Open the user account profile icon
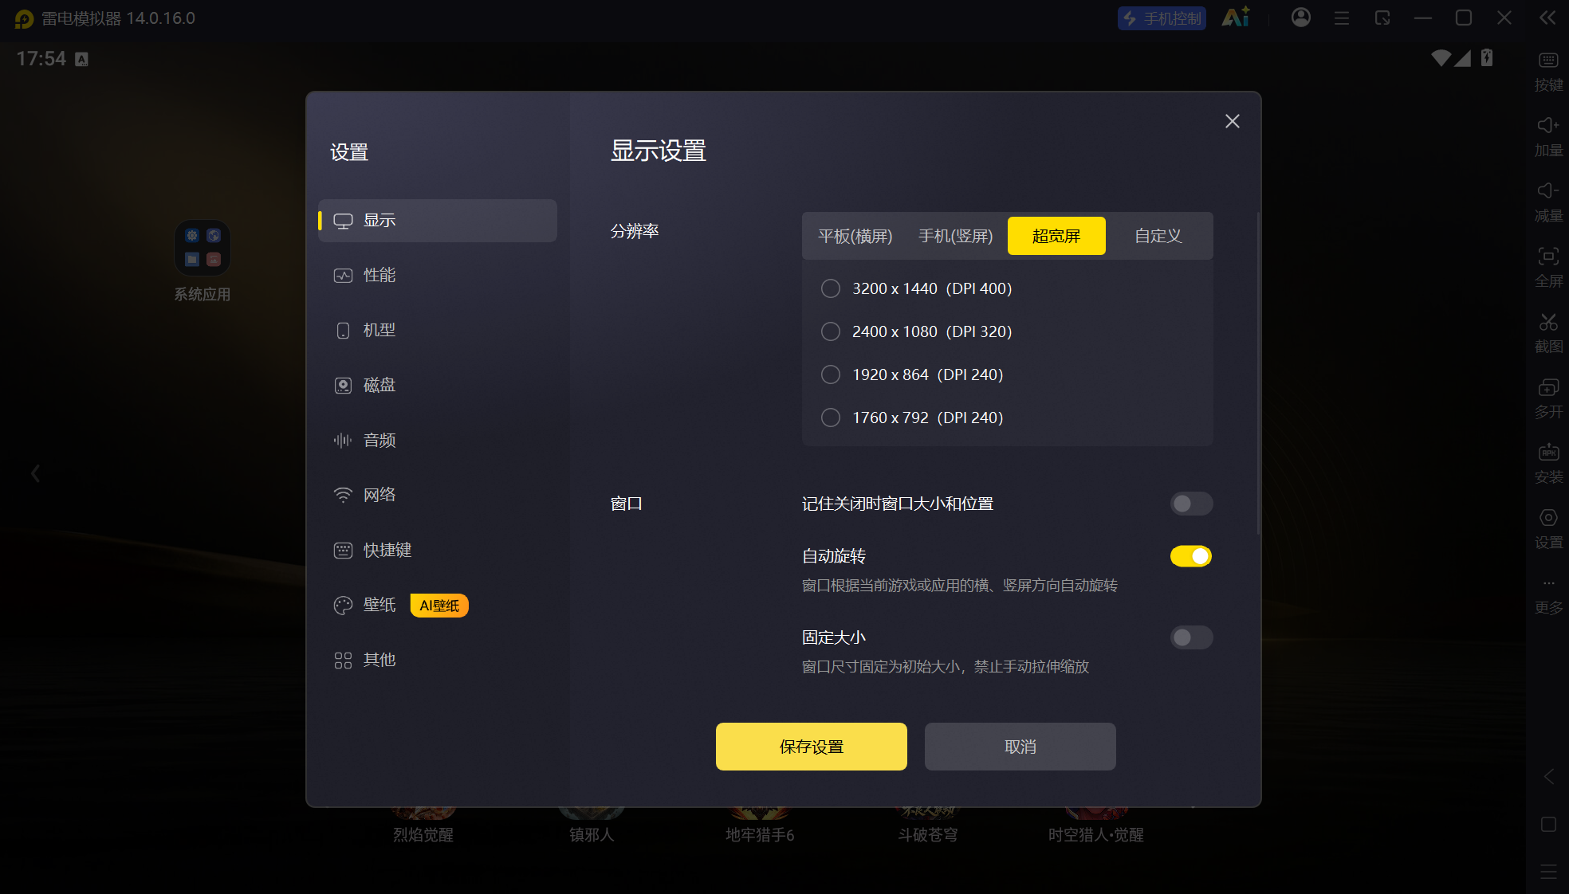Viewport: 1569px width, 894px height. pyautogui.click(x=1300, y=18)
